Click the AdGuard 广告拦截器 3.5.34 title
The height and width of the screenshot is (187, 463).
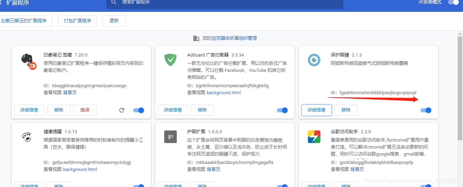click(215, 55)
